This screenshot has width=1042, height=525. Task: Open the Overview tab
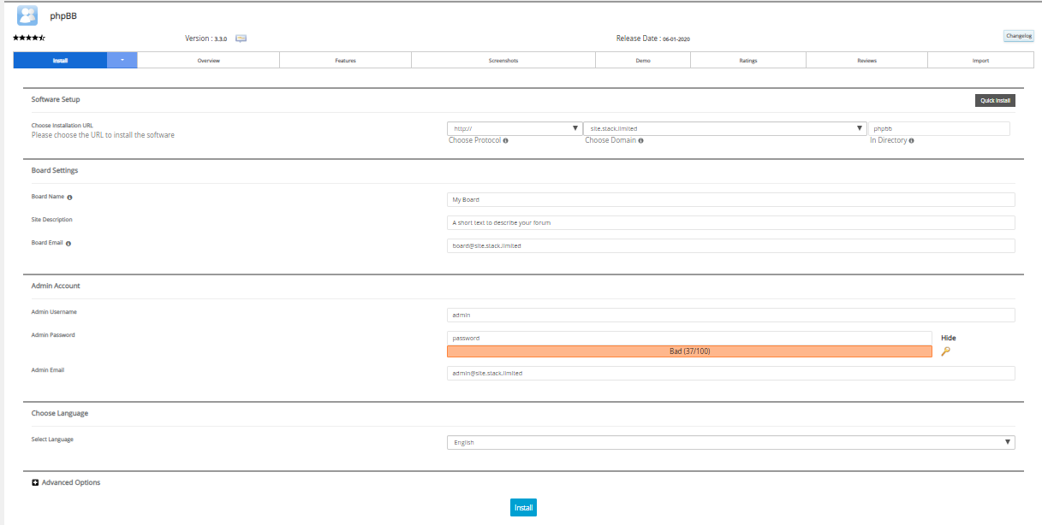pyautogui.click(x=209, y=60)
